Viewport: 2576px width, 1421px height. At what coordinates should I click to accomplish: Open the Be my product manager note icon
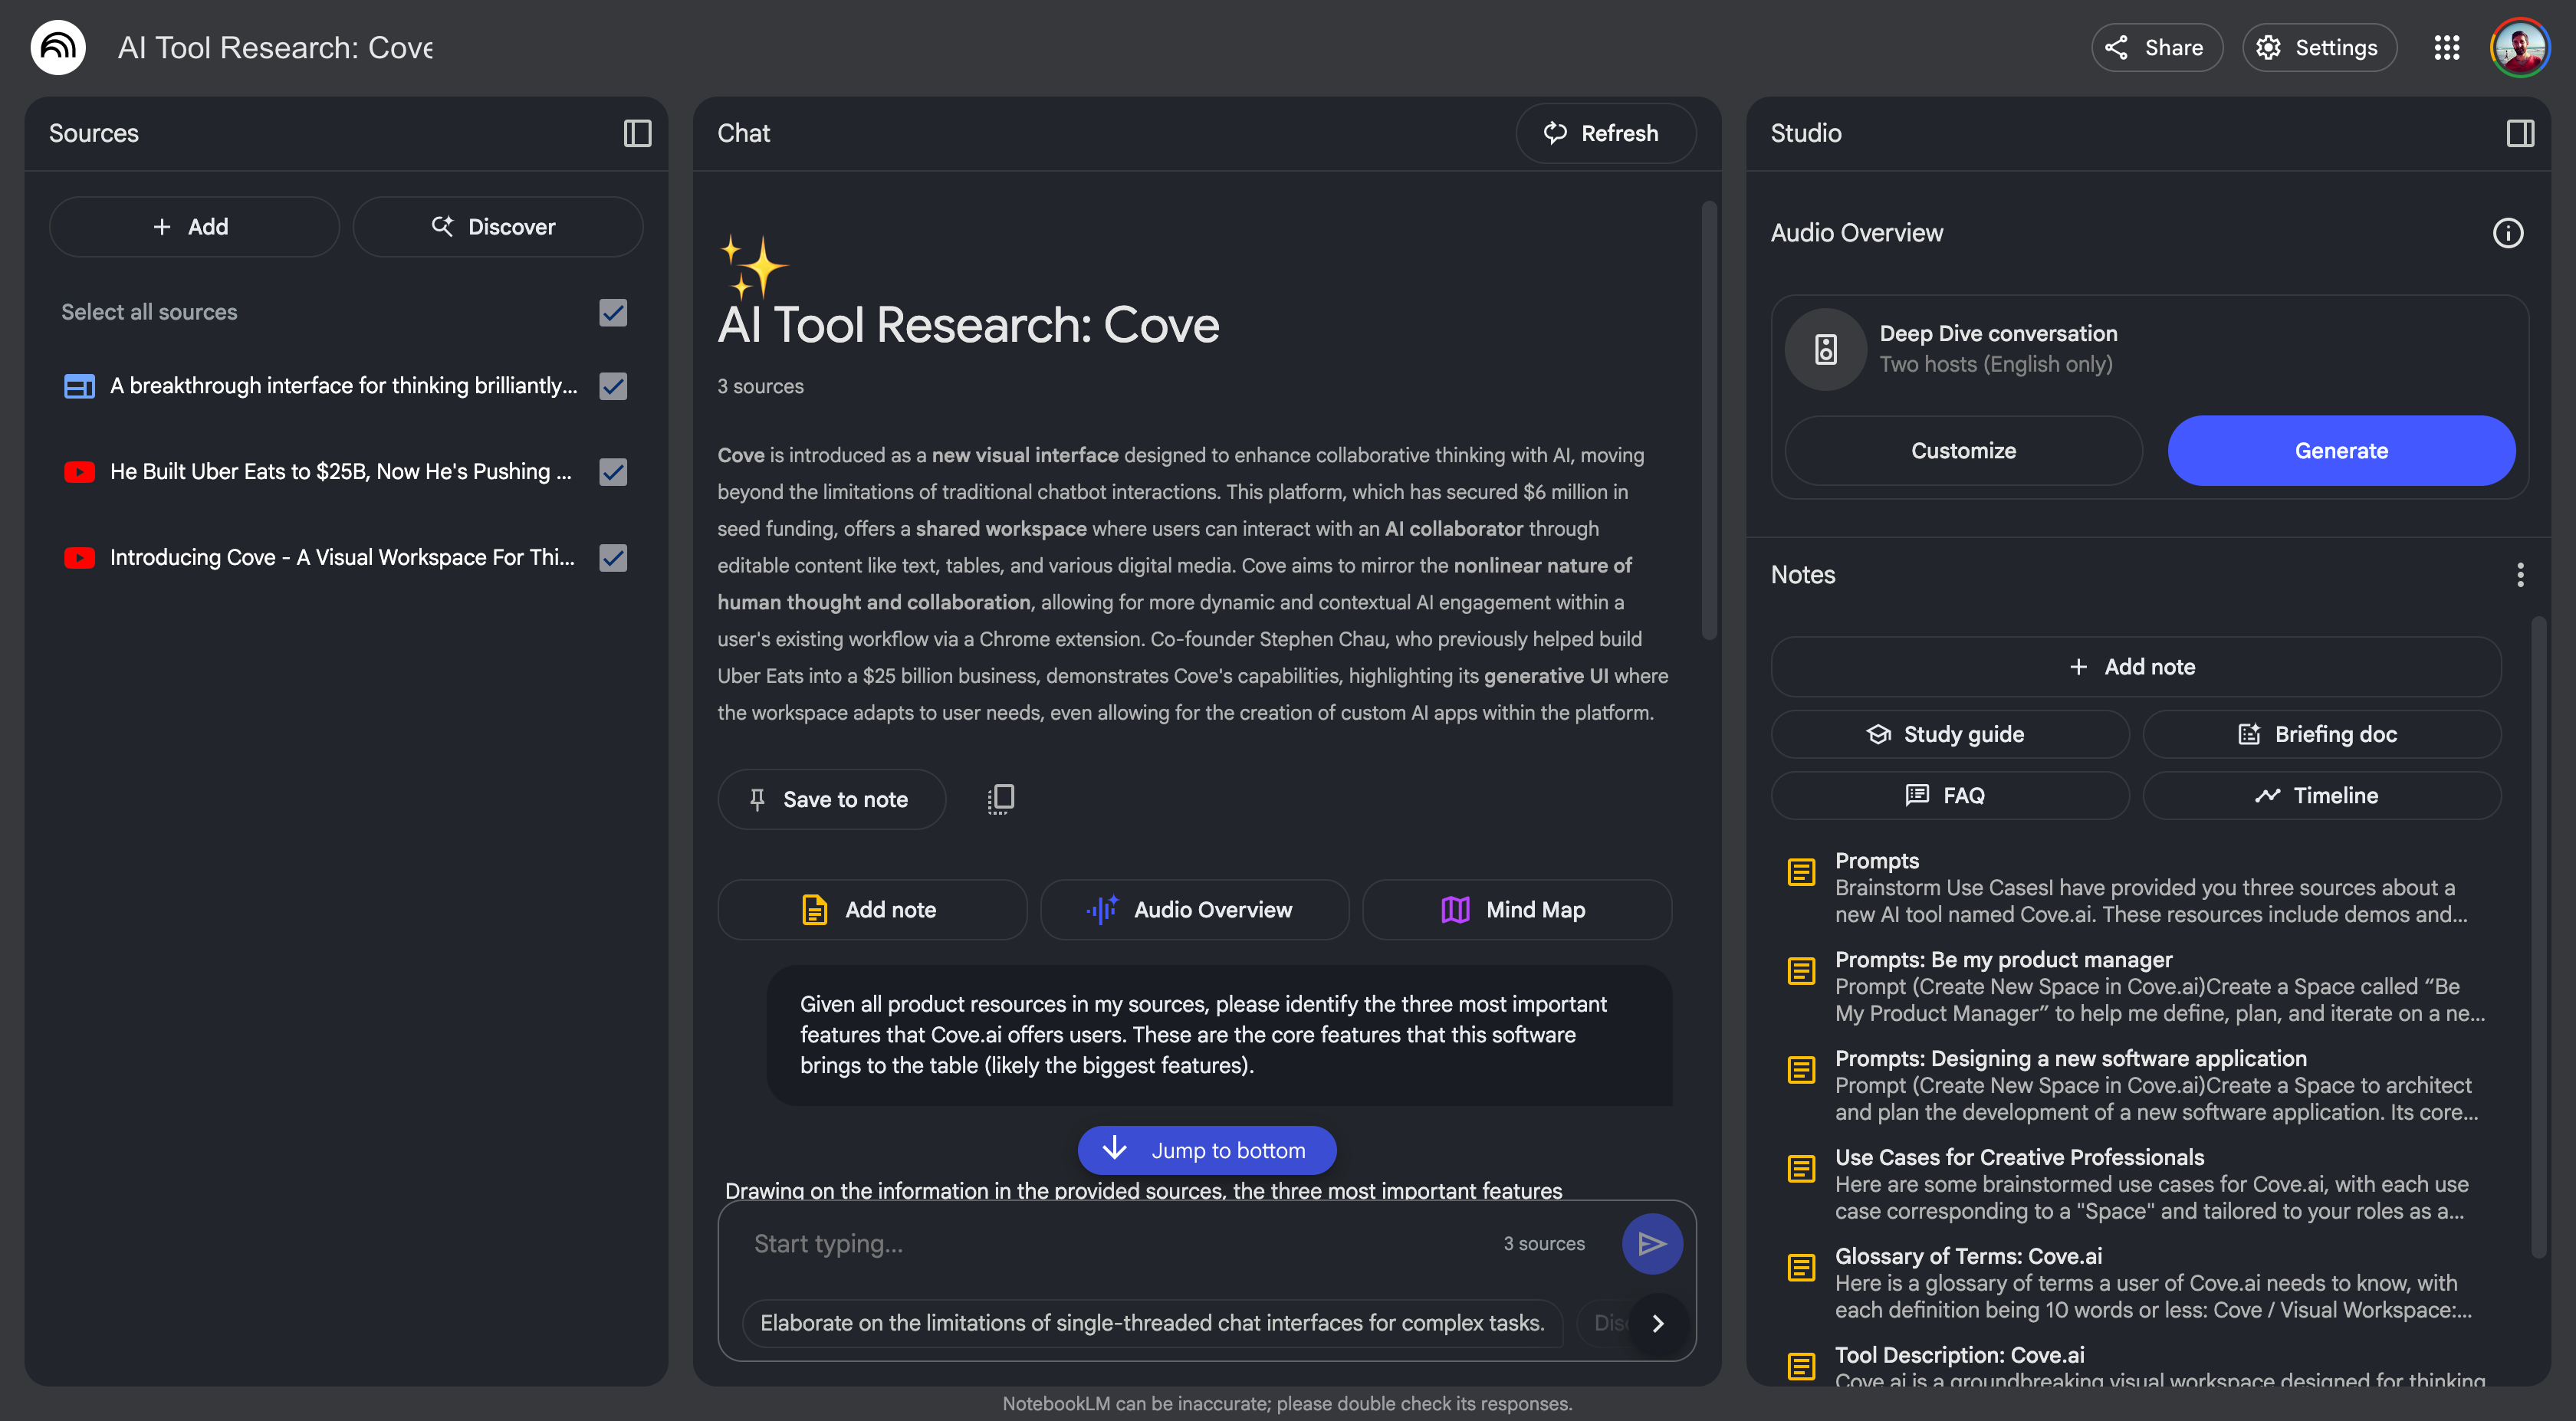coord(1801,971)
